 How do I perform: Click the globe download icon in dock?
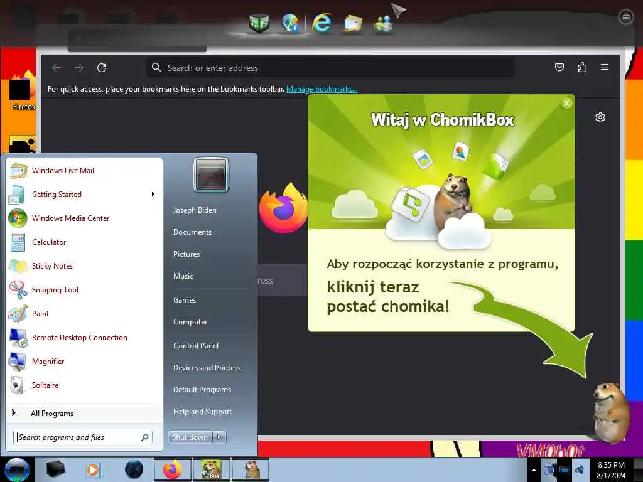point(290,23)
